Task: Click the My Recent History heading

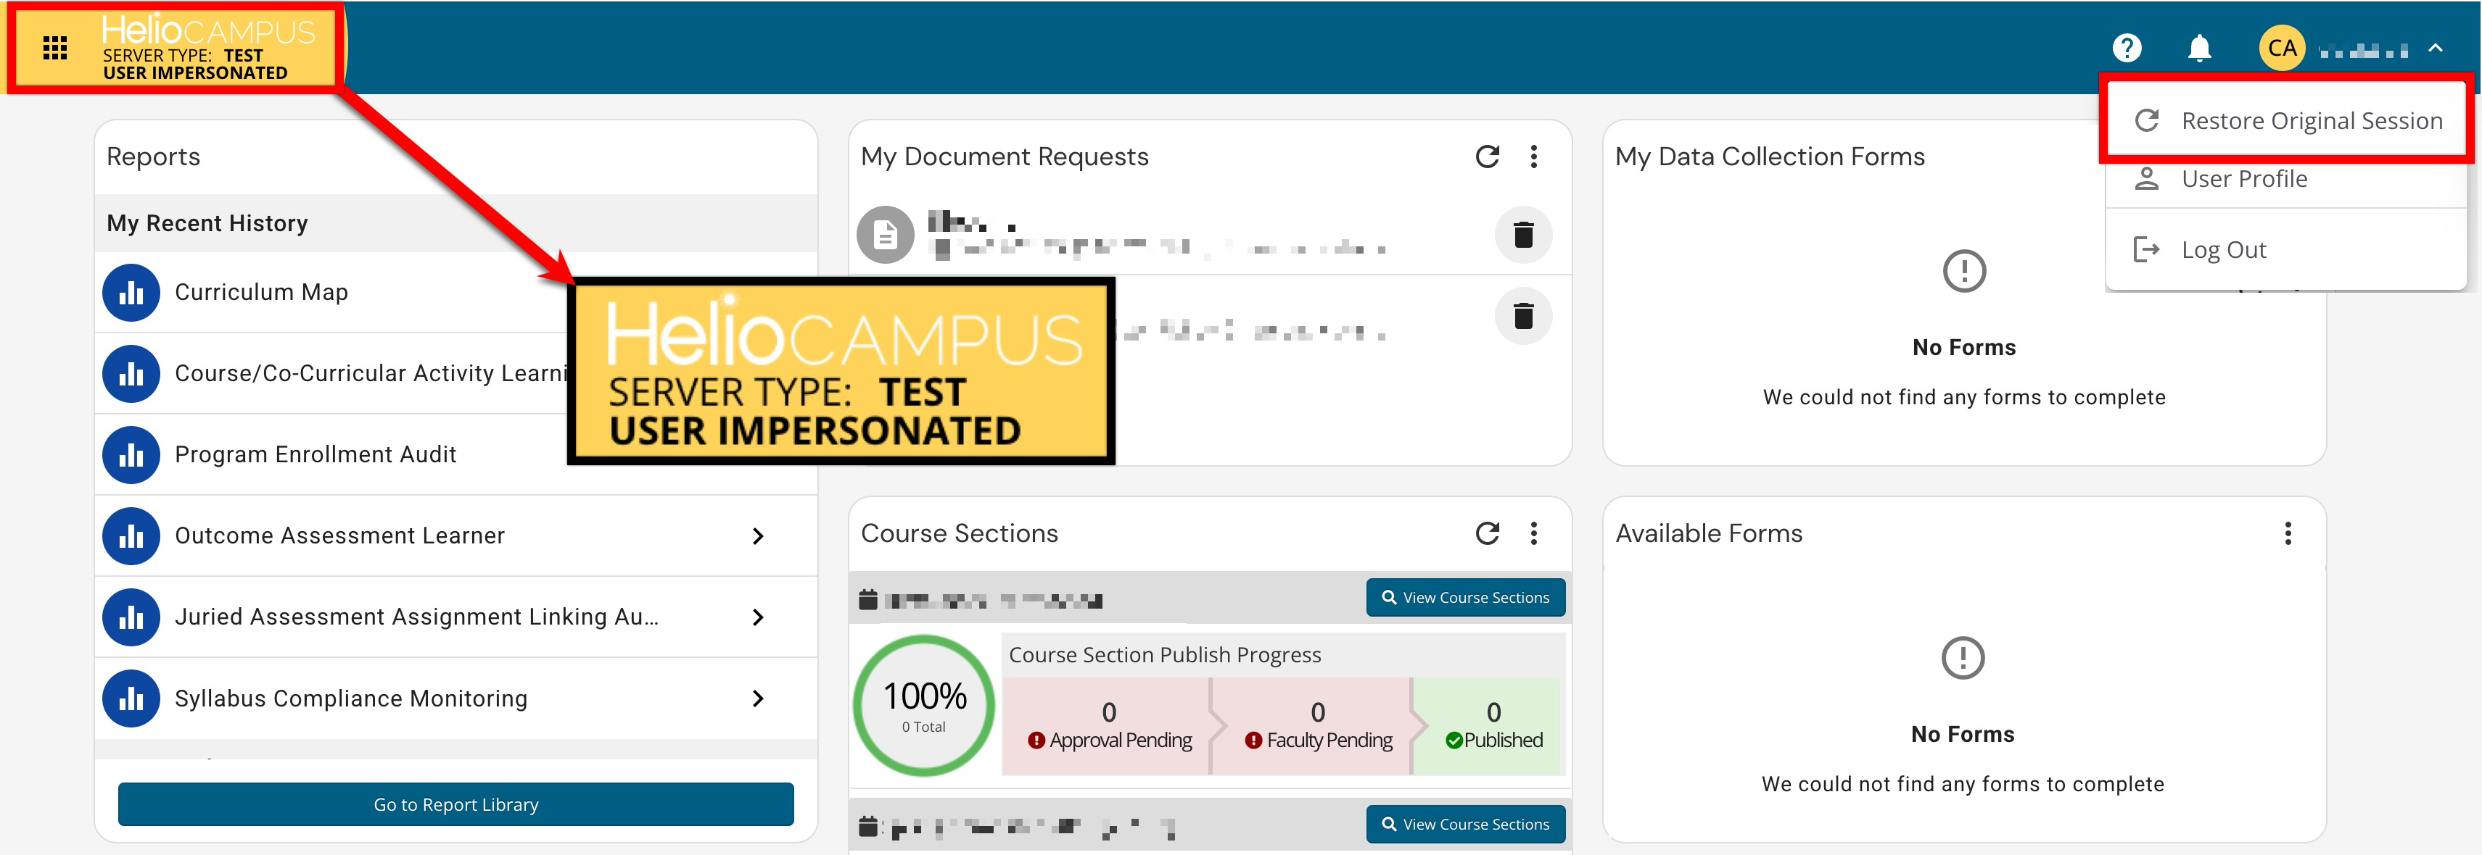Action: (x=207, y=223)
